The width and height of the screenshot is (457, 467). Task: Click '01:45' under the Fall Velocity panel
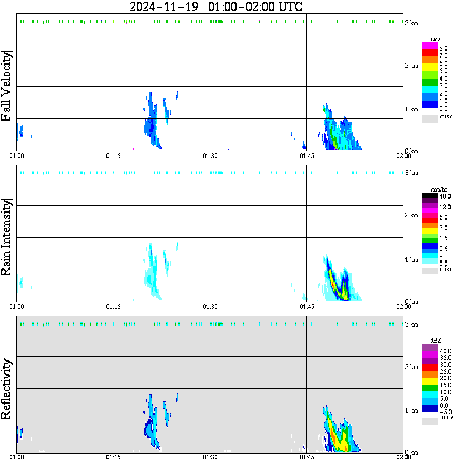click(307, 156)
